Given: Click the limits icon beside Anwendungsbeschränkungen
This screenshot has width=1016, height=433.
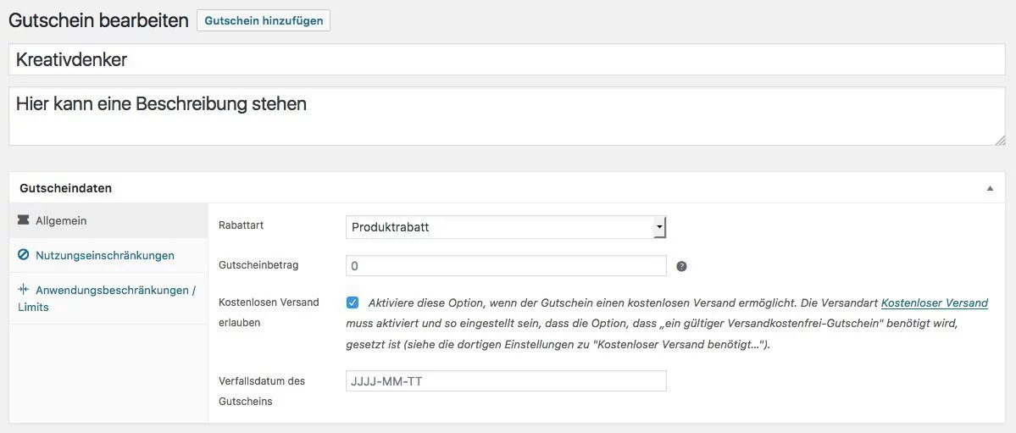Looking at the screenshot, I should click(x=24, y=289).
